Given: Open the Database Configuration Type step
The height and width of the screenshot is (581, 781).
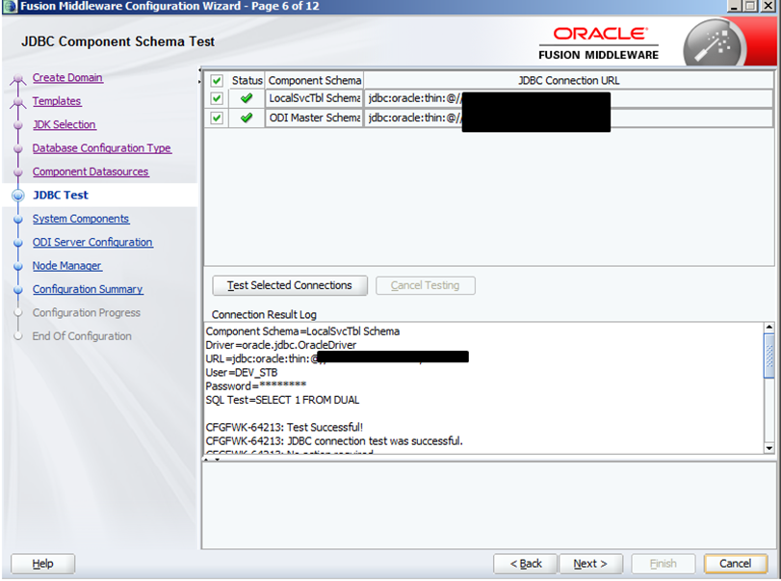Looking at the screenshot, I should coord(101,148).
